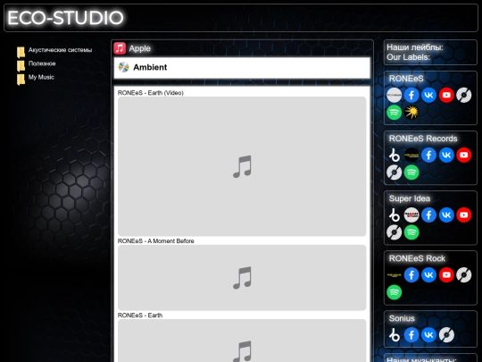Select the RONEeS Rock label heading
The height and width of the screenshot is (362, 482).
click(x=417, y=258)
